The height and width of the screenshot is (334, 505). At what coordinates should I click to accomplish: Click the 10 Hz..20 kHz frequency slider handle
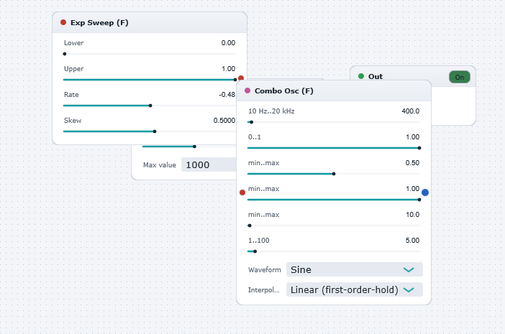coord(252,122)
